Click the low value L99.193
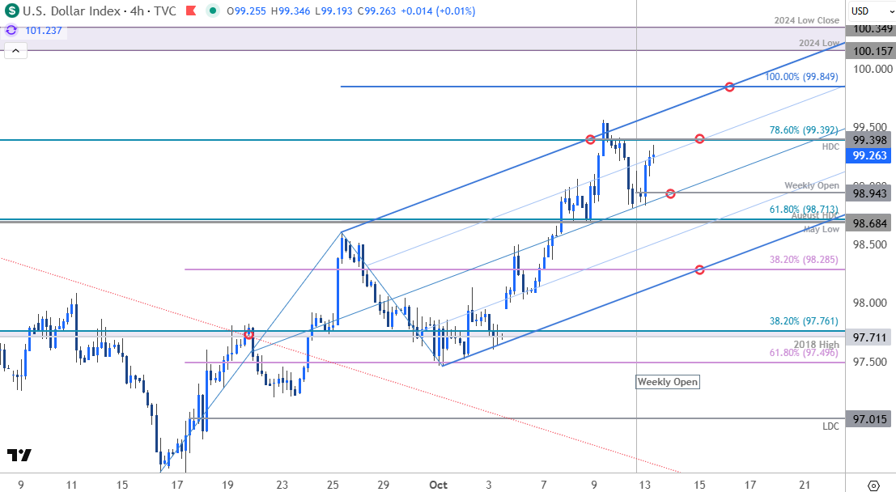The width and height of the screenshot is (896, 492). [334, 11]
